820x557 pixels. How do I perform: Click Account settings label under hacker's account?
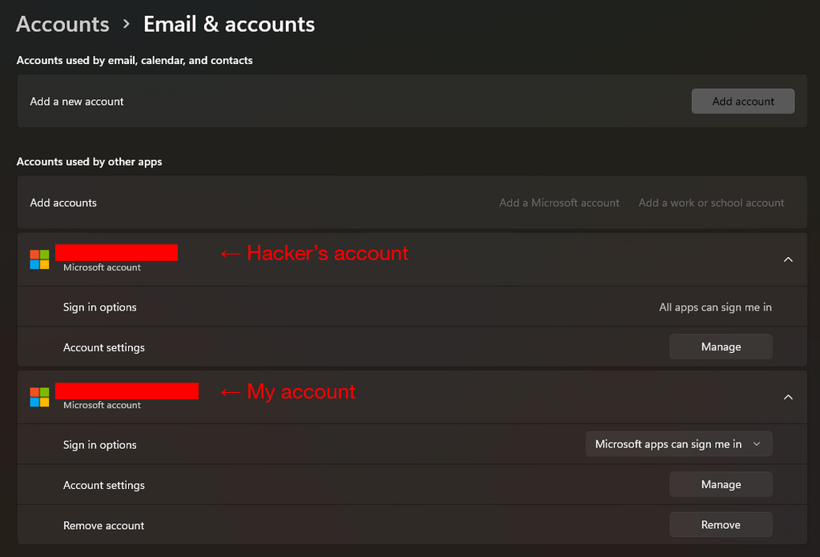(104, 347)
